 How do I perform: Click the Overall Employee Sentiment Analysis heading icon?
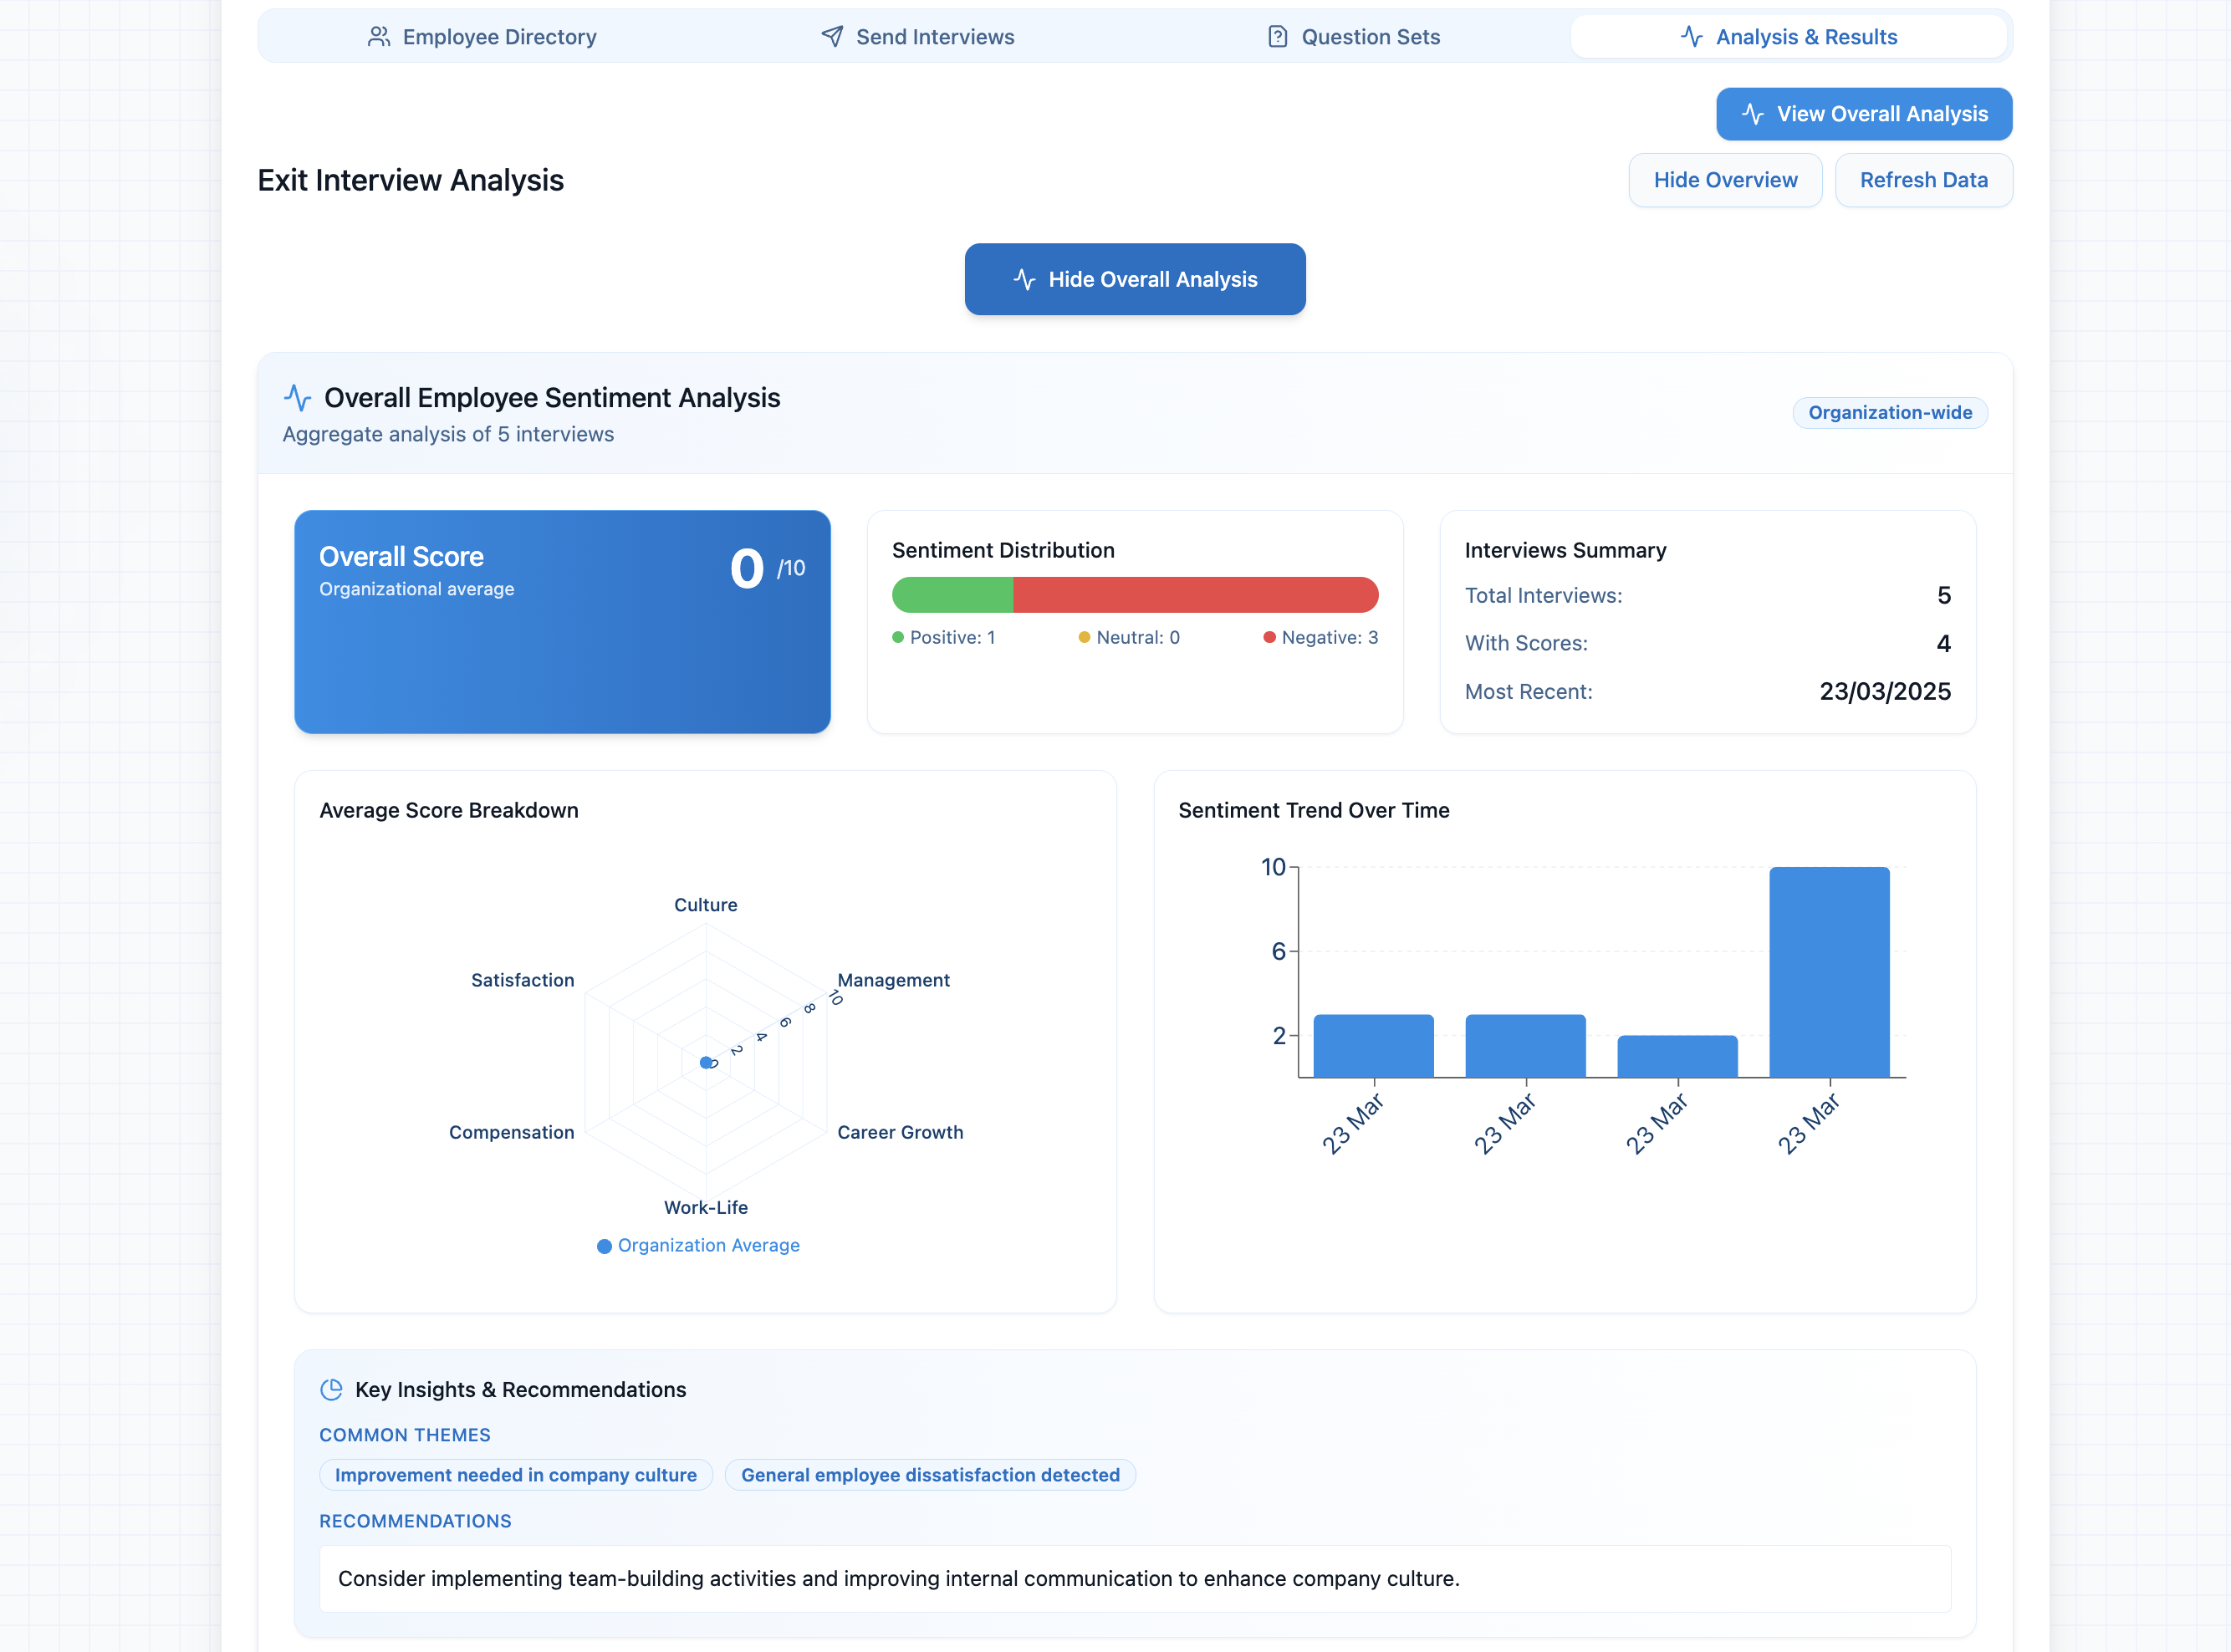(x=297, y=398)
